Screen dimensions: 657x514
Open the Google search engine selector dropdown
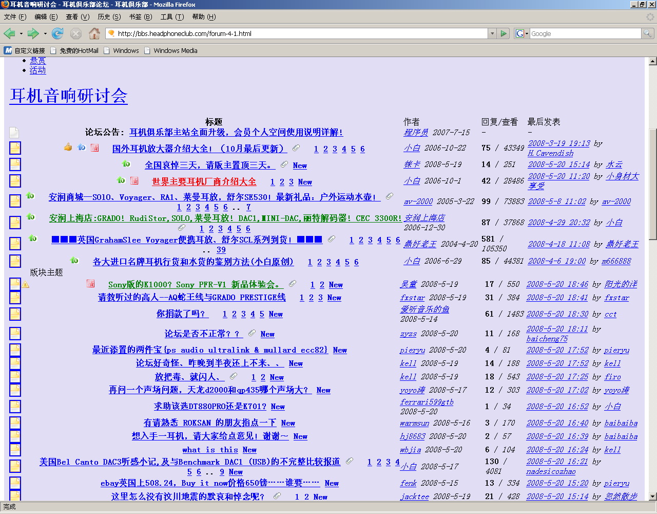pos(521,33)
